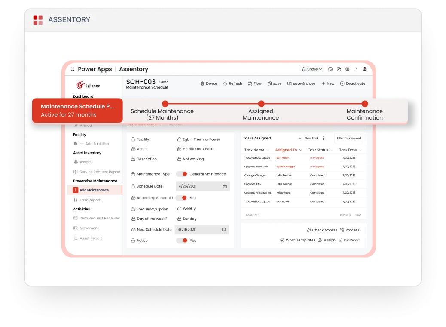
Task: Click the New record command
Action: 328,83
